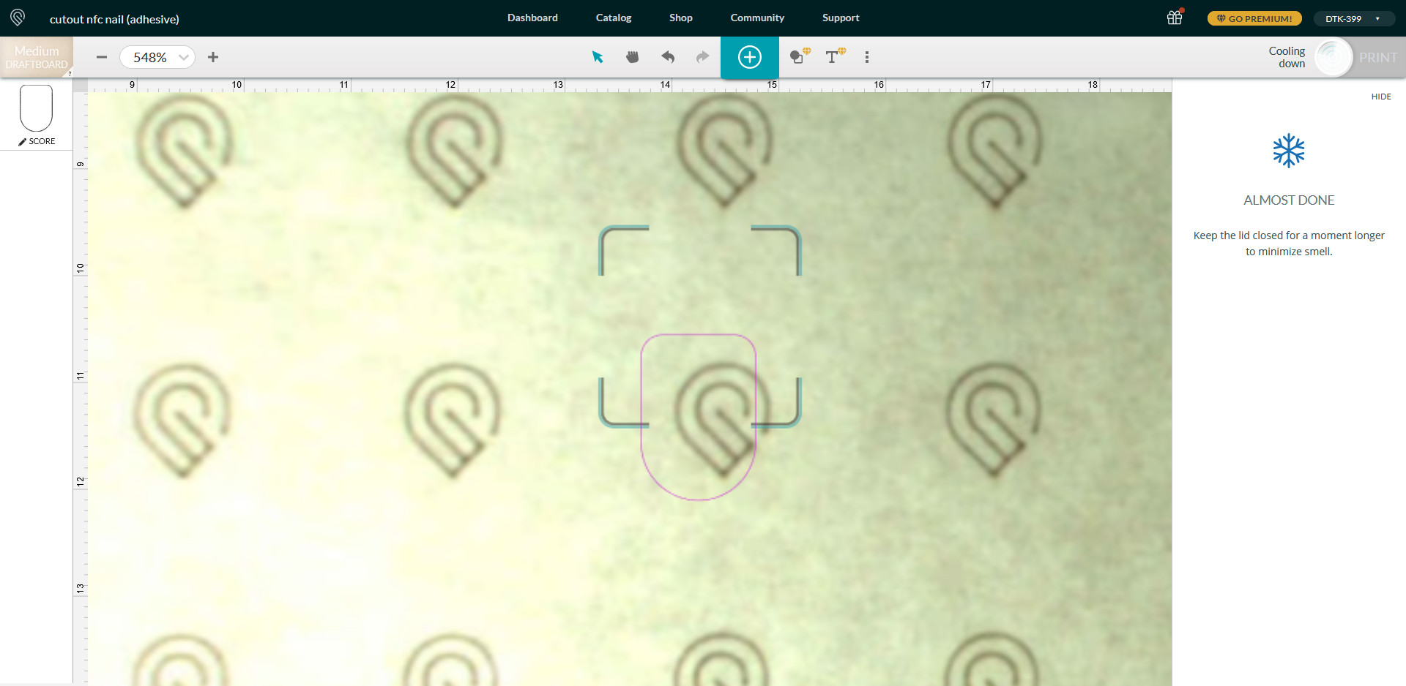
Task: Open the premium shapes tool
Action: 800,56
